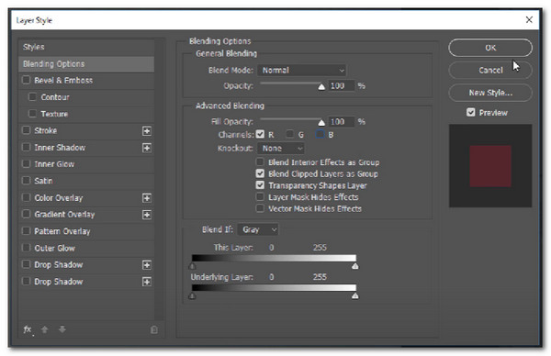The width and height of the screenshot is (551, 356).
Task: Add another Gradient Overlay with plus icon
Action: point(147,215)
